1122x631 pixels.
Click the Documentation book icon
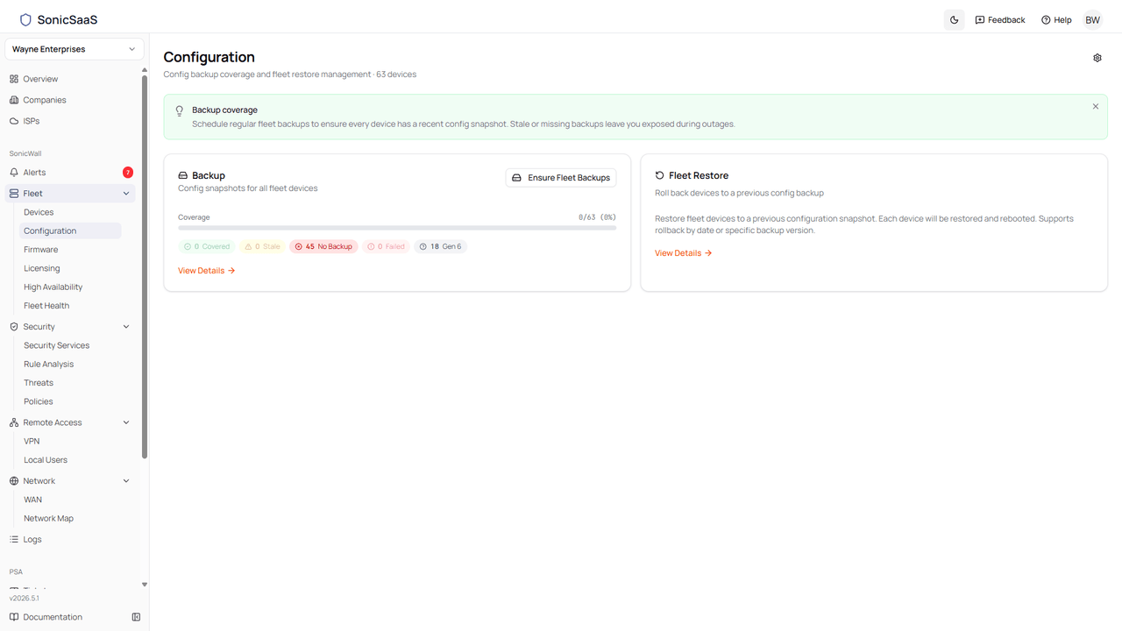(14, 617)
